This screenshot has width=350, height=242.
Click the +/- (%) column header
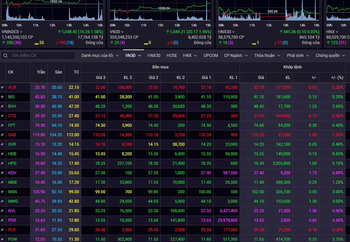click(337, 77)
